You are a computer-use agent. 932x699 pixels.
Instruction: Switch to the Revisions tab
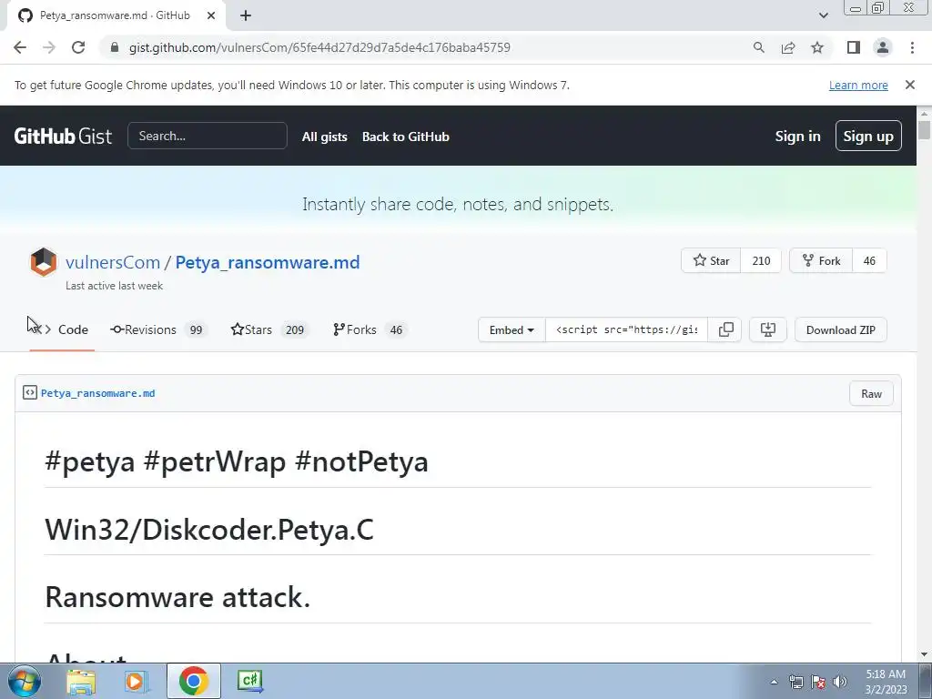(x=158, y=329)
